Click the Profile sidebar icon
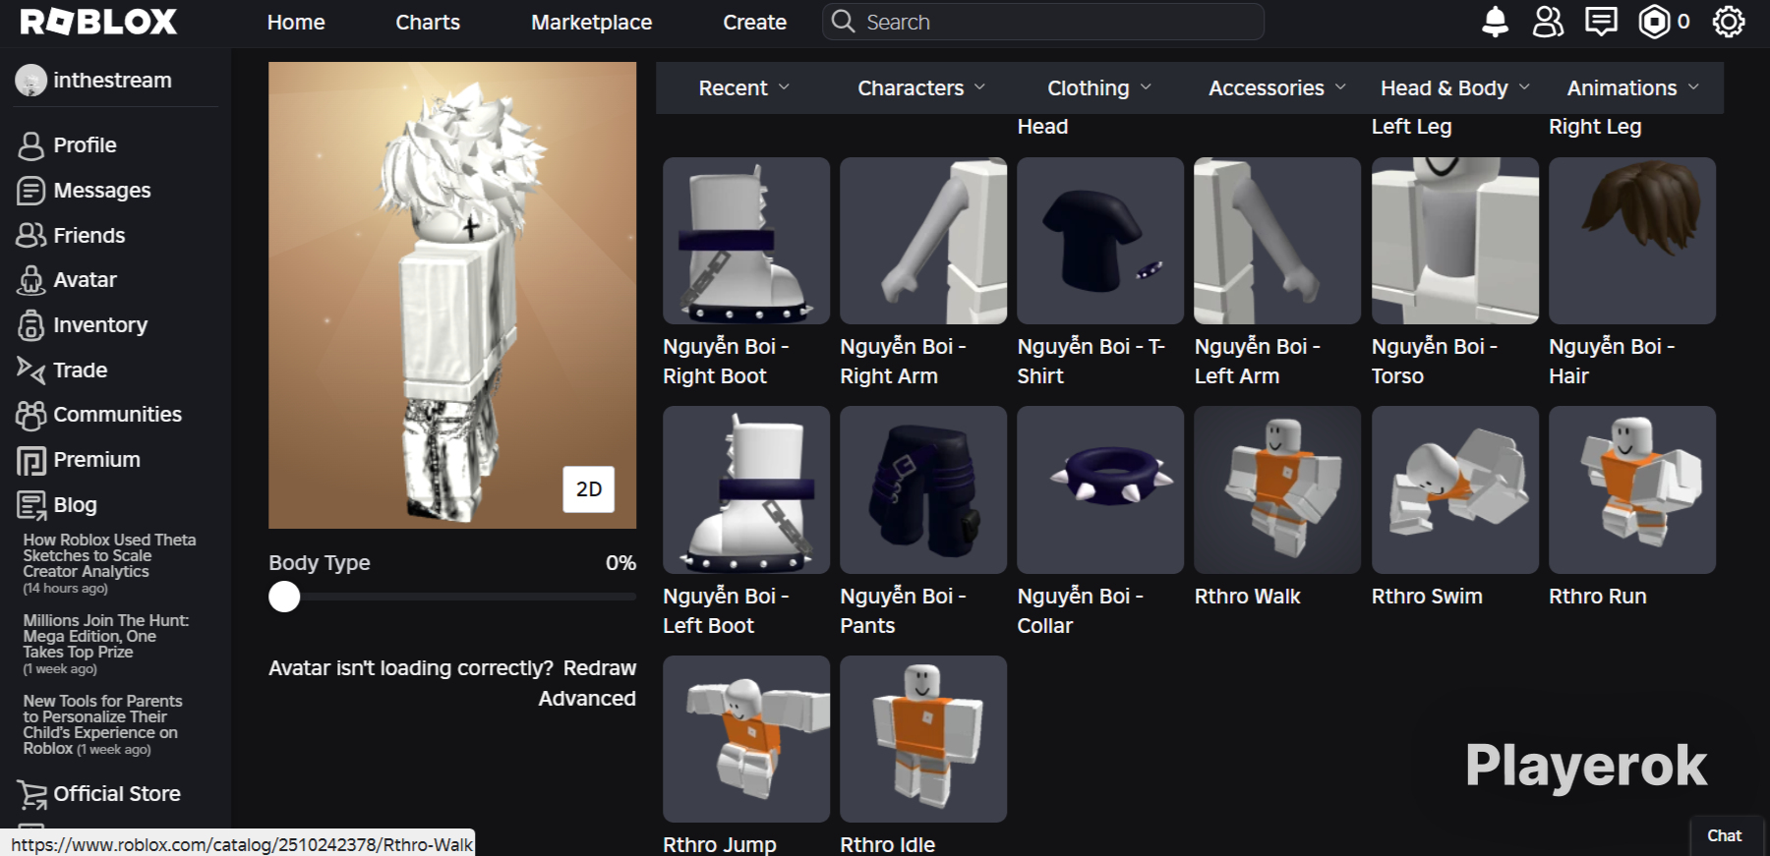1770x856 pixels. 31,145
